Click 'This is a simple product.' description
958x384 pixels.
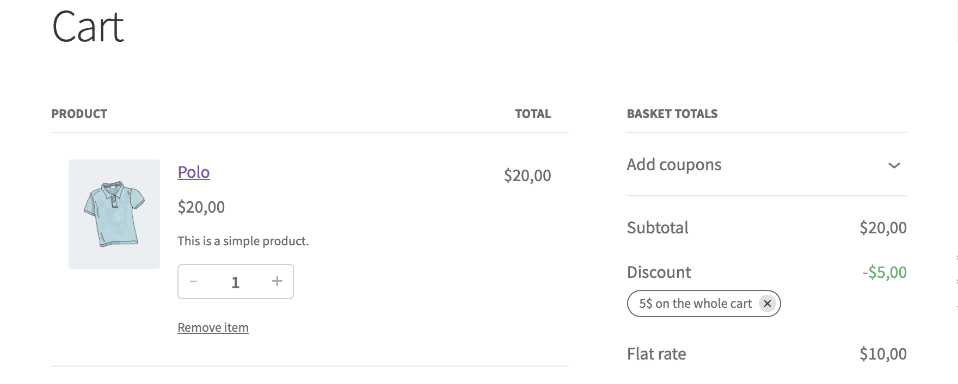[x=243, y=241]
